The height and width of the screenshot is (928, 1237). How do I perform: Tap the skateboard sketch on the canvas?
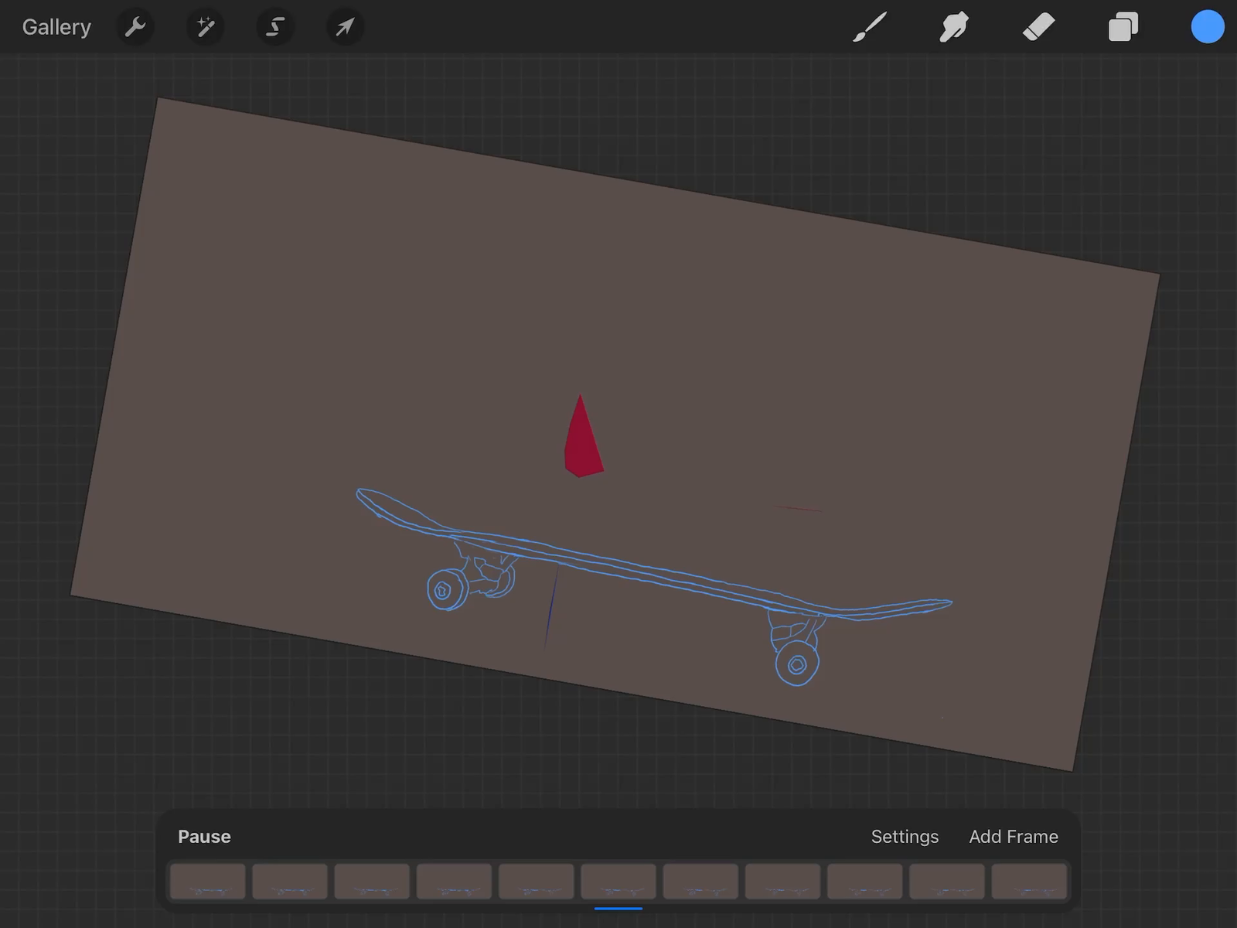pyautogui.click(x=657, y=572)
